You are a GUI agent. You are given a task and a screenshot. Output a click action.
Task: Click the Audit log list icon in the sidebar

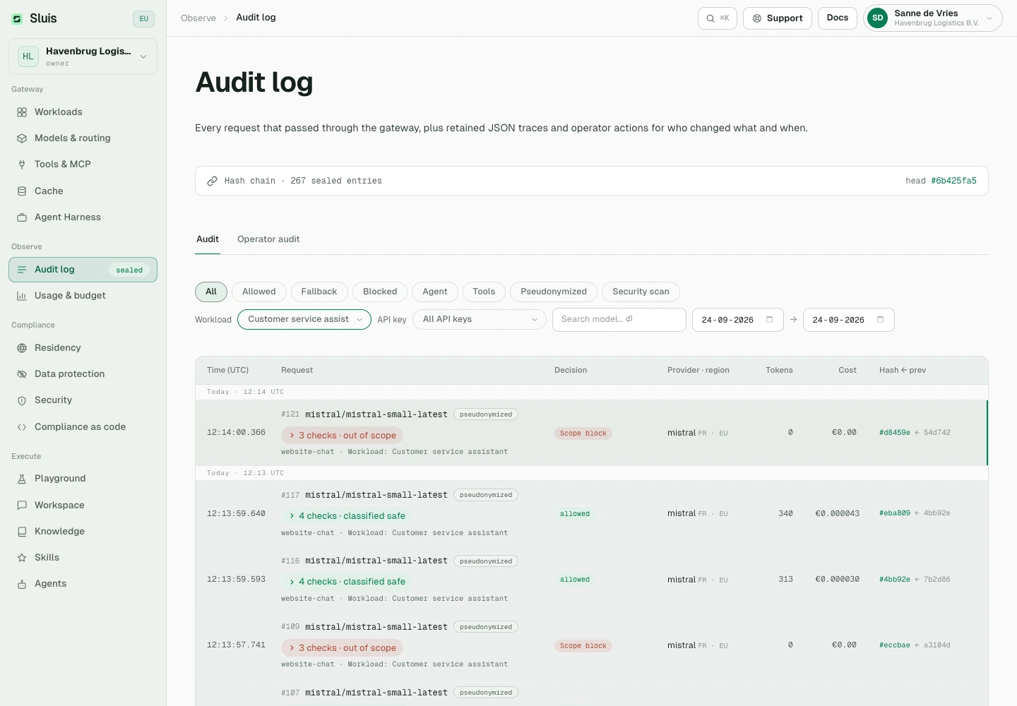(22, 270)
